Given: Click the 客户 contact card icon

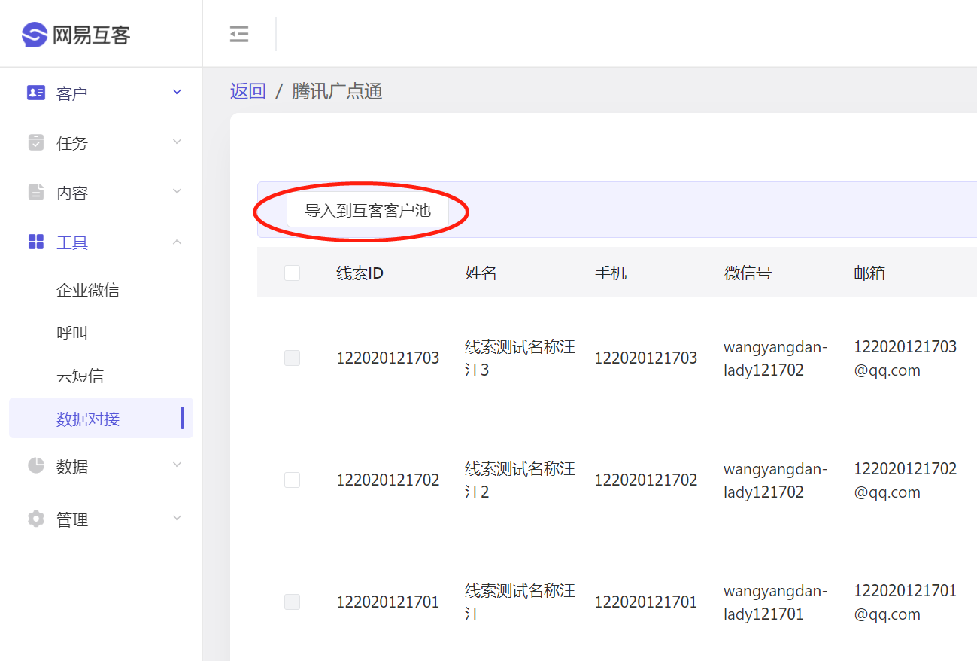Looking at the screenshot, I should click(x=36, y=93).
